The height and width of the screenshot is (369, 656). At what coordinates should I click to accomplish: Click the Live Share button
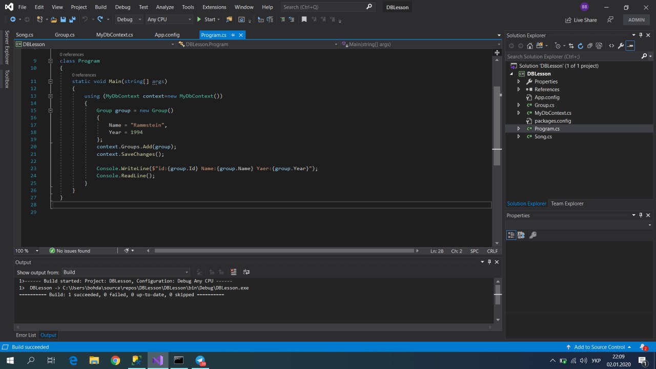point(581,20)
